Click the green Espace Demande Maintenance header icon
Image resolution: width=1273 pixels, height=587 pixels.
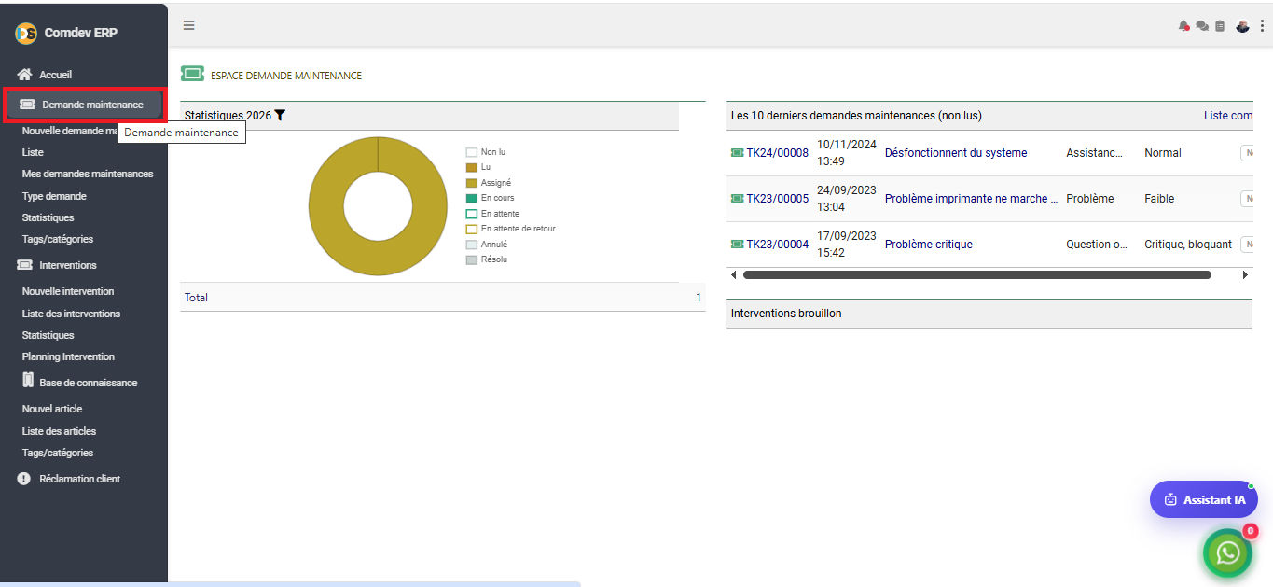point(192,75)
